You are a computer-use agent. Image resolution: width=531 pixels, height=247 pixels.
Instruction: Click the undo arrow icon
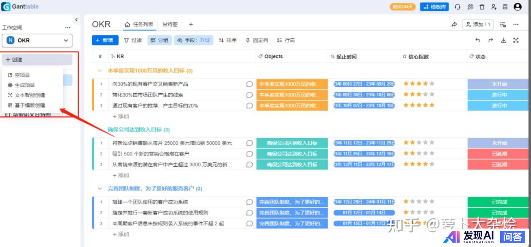[x=478, y=40]
